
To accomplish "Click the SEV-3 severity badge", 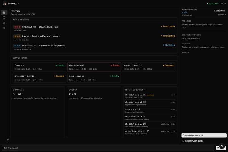I will point(17,46).
